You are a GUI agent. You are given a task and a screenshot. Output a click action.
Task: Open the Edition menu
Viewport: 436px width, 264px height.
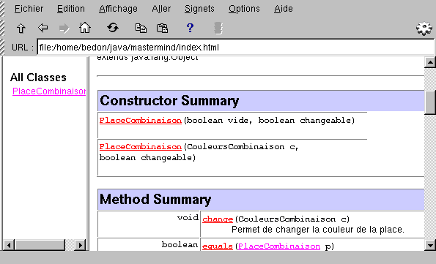tap(71, 9)
